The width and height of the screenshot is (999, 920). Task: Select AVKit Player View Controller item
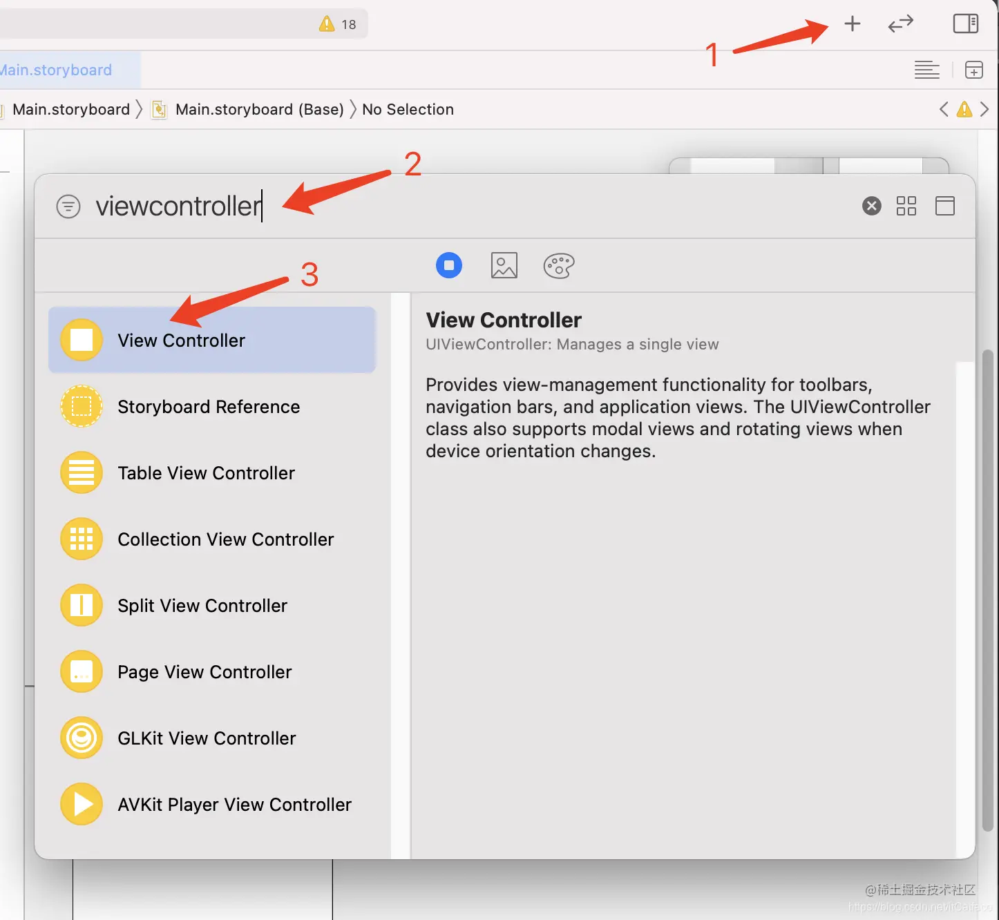tap(212, 804)
